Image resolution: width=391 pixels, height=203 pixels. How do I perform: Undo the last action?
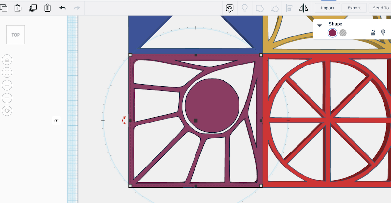[63, 7]
